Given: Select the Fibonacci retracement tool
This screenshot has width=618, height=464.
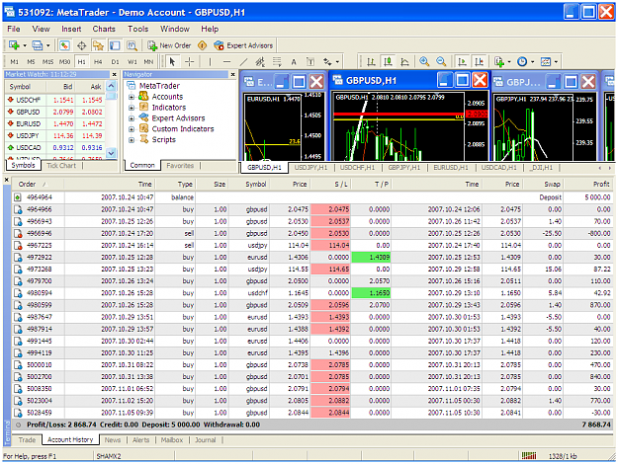Looking at the screenshot, I should coord(277,62).
